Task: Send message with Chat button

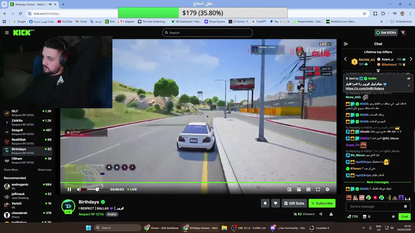Action: pos(405,216)
